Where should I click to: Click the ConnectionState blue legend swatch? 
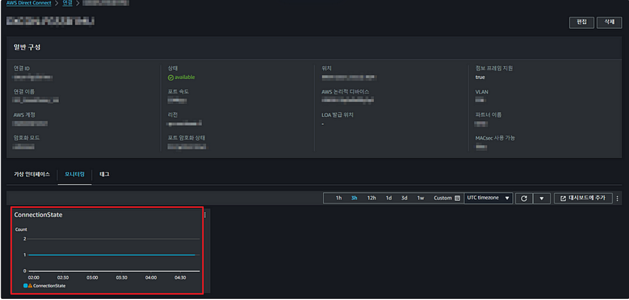click(x=25, y=286)
